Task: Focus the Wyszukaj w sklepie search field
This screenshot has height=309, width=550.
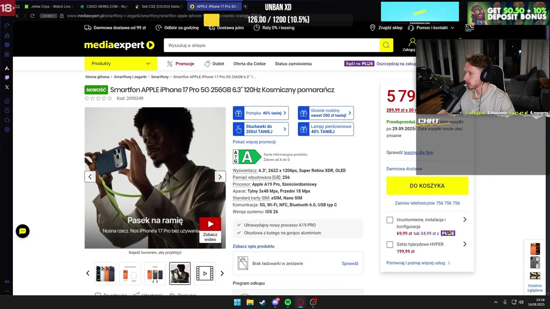Action: pos(272,45)
